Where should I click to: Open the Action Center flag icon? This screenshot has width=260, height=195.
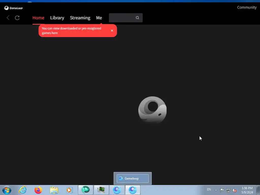pos(222,190)
